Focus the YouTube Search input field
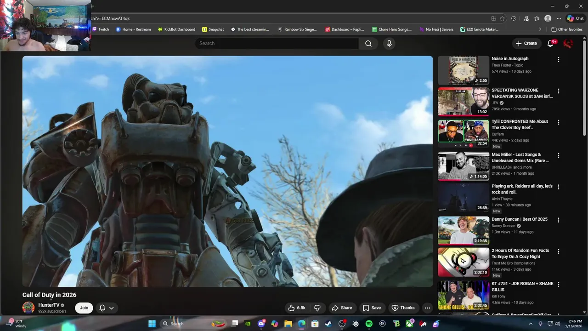 pyautogui.click(x=277, y=43)
